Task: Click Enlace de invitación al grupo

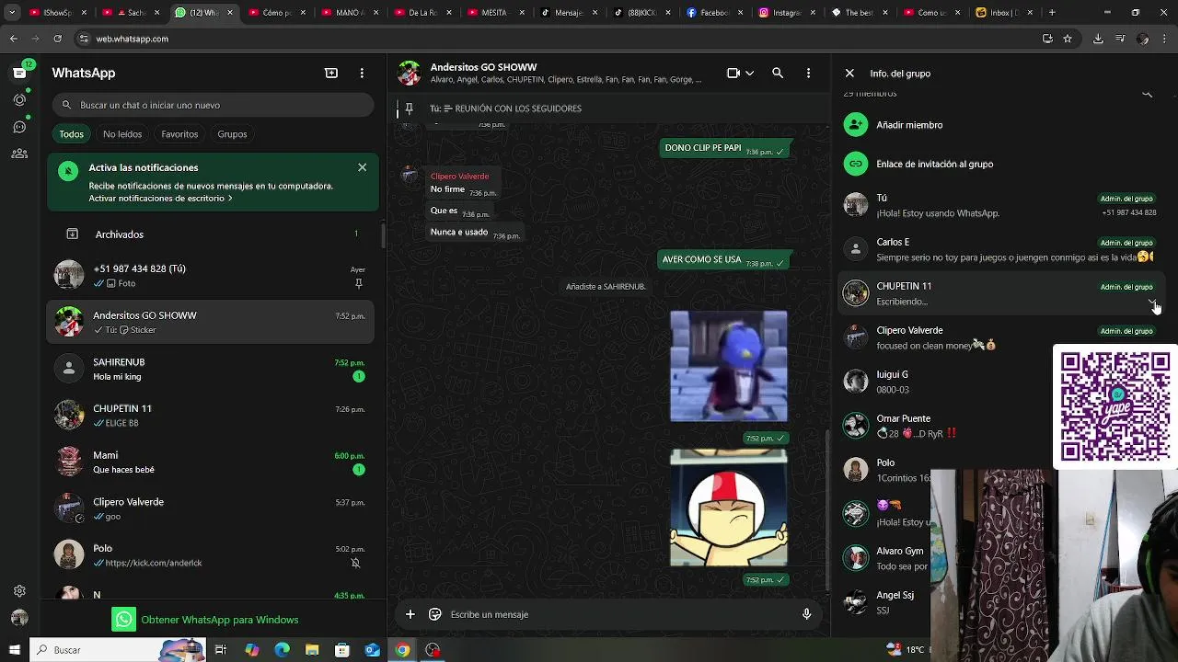Action: click(934, 164)
